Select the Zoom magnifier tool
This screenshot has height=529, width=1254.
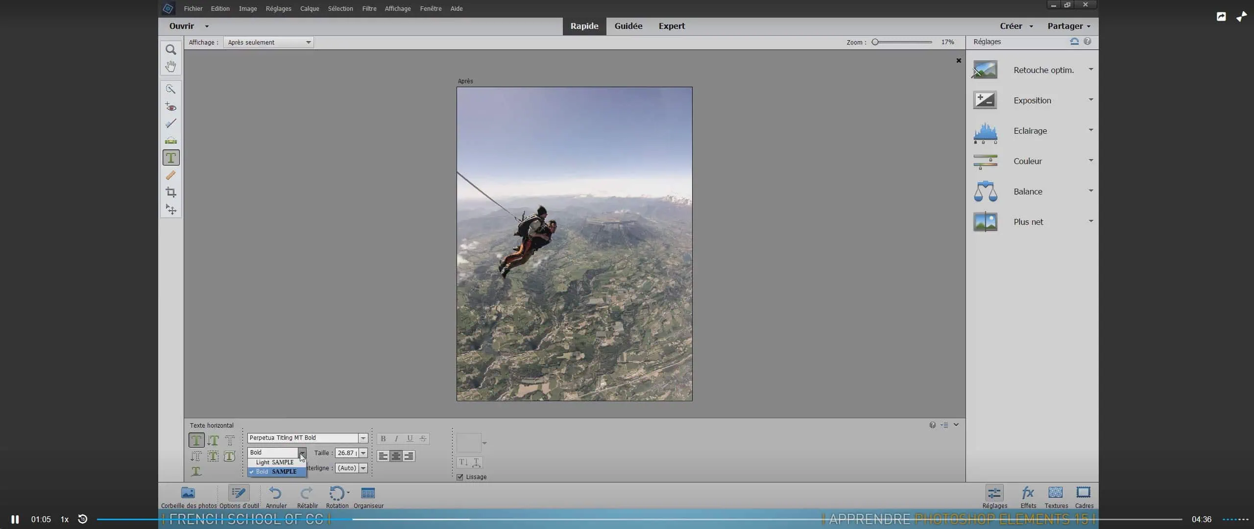(170, 49)
